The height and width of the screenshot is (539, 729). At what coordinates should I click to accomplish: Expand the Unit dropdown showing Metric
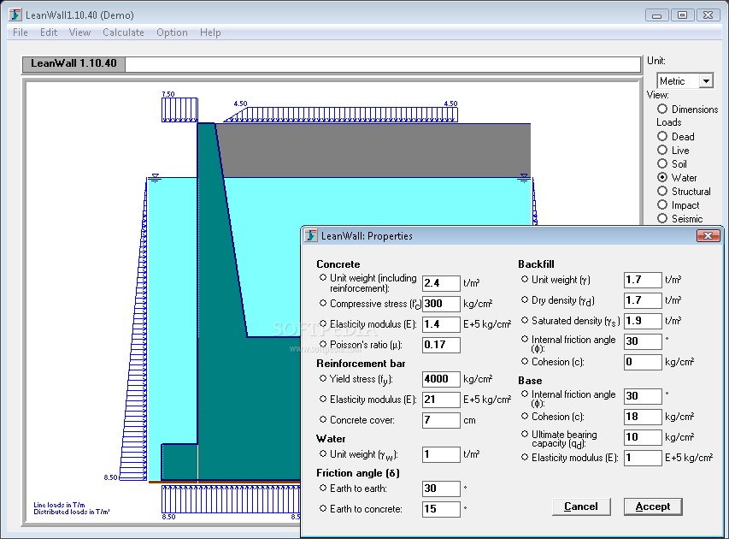click(x=706, y=81)
